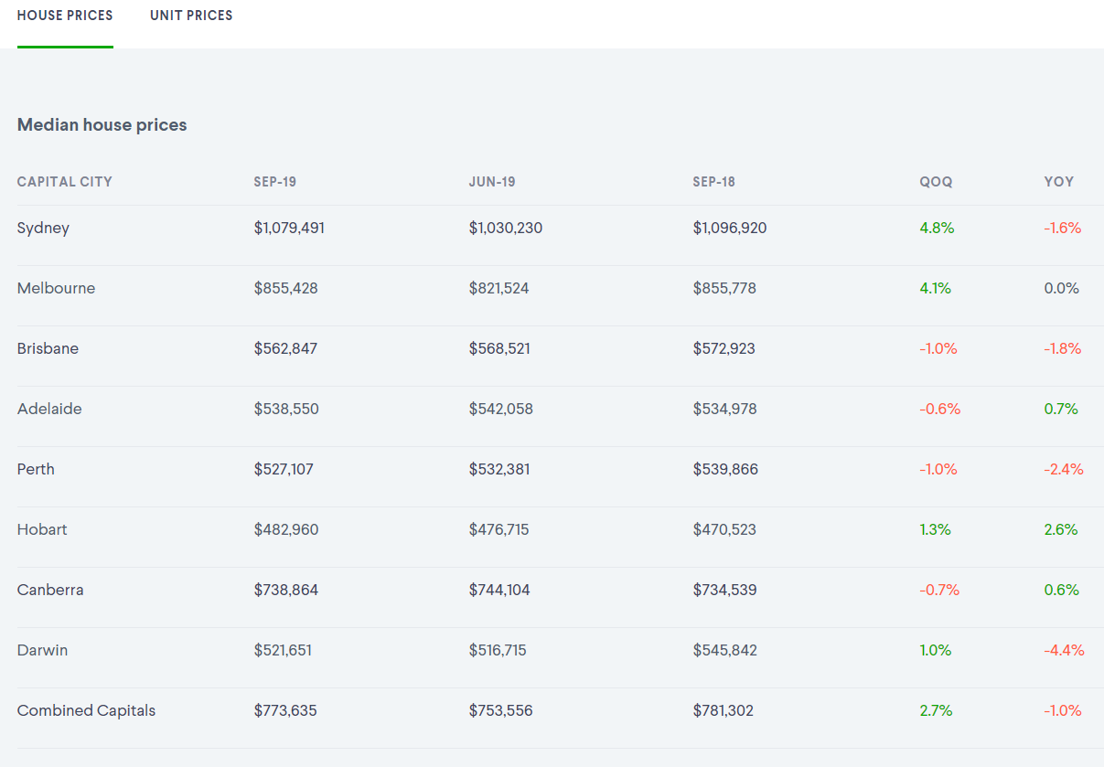Click the Median house prices heading

coord(102,125)
